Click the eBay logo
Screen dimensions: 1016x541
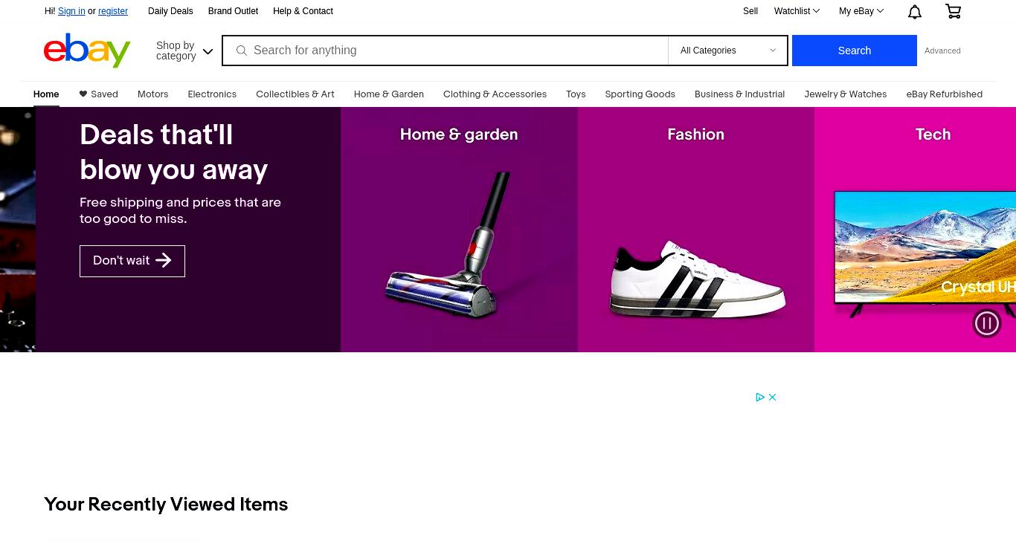click(x=87, y=51)
